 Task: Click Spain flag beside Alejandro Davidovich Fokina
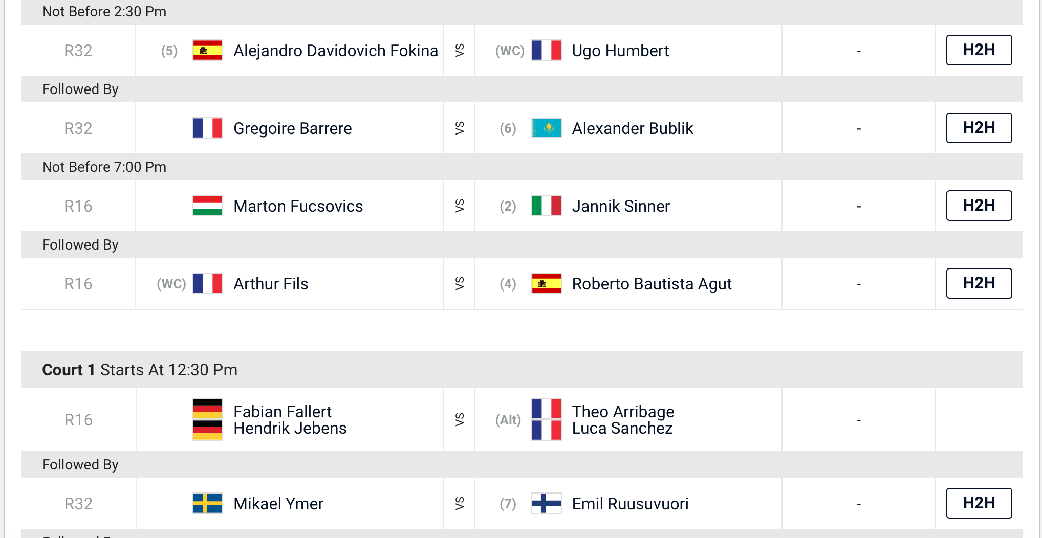pyautogui.click(x=207, y=51)
